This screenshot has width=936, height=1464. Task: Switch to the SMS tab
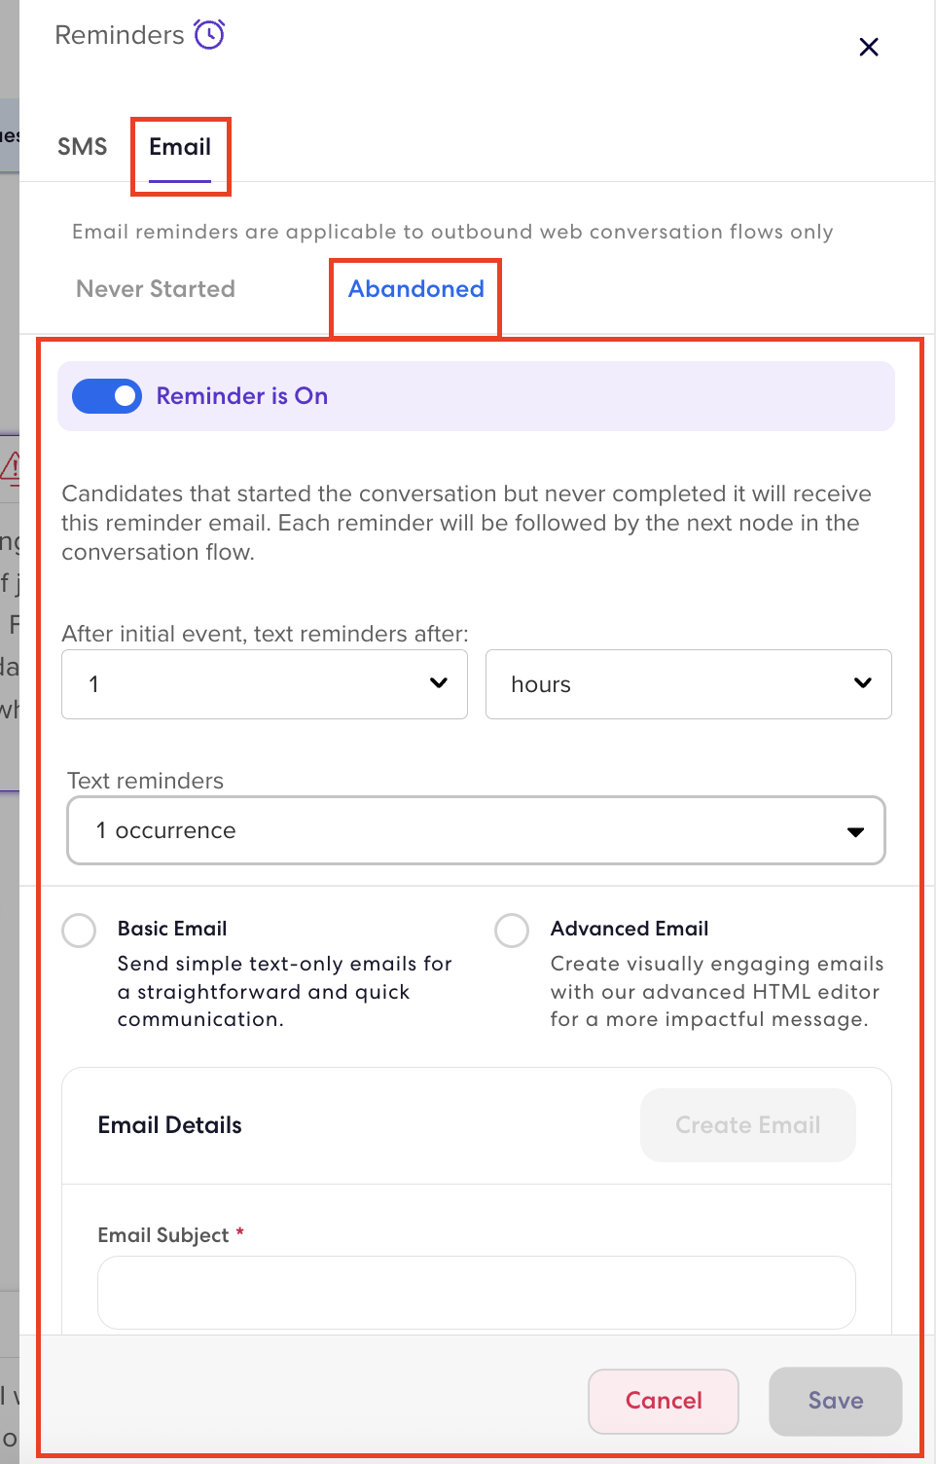[x=82, y=147]
